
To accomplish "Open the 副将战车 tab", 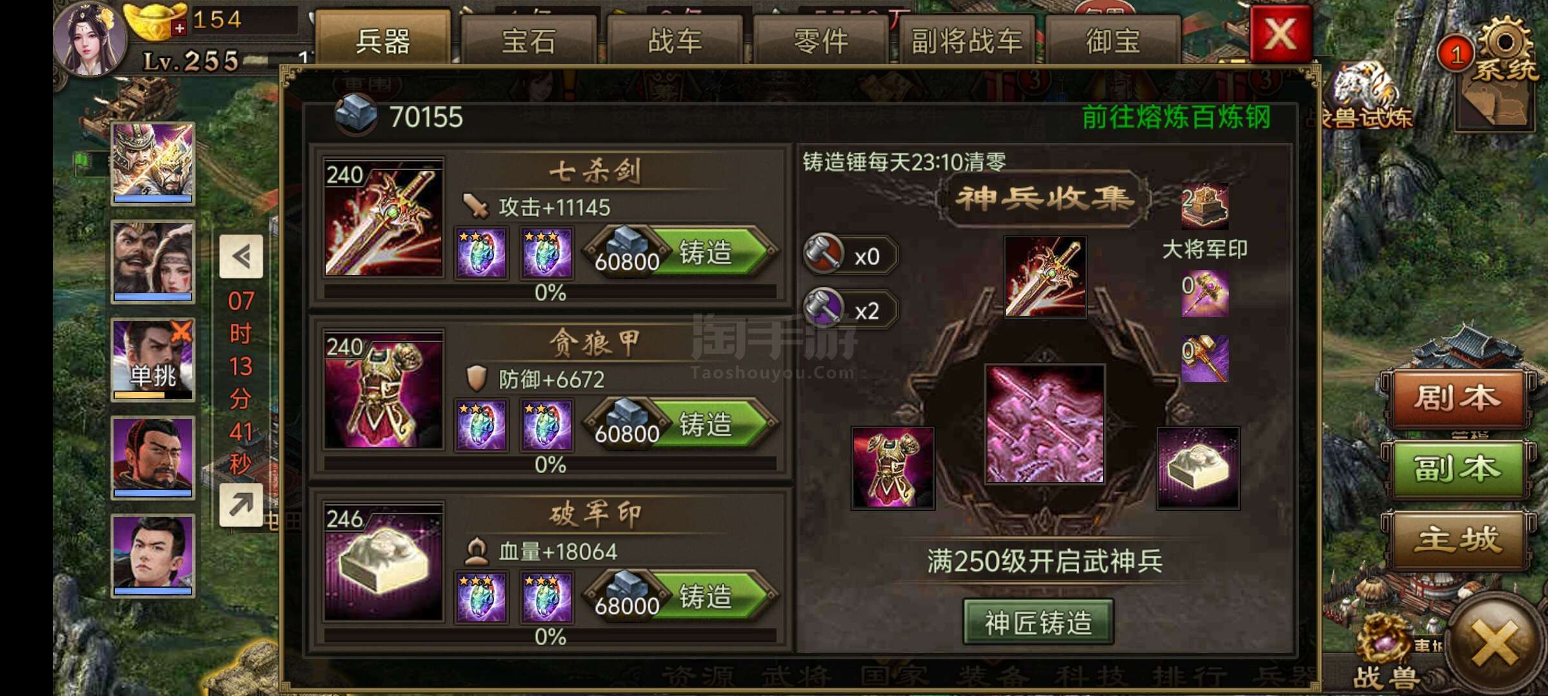I will pyautogui.click(x=966, y=40).
